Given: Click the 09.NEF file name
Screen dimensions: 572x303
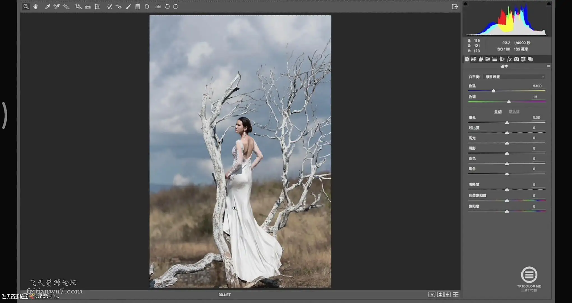Looking at the screenshot, I should point(225,295).
